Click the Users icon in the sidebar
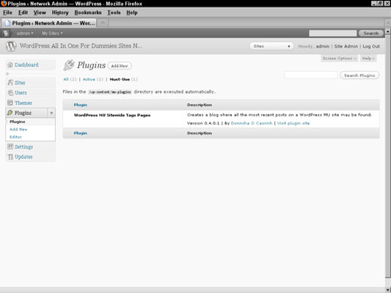This screenshot has width=391, height=293. 10,93
